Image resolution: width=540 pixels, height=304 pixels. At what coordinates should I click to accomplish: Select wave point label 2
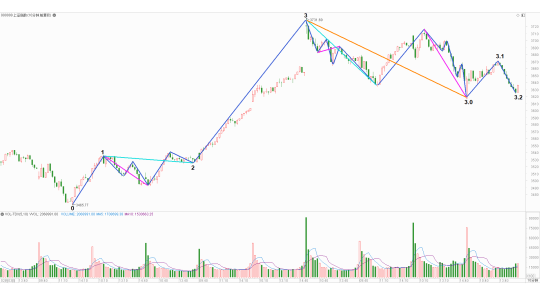(x=193, y=168)
